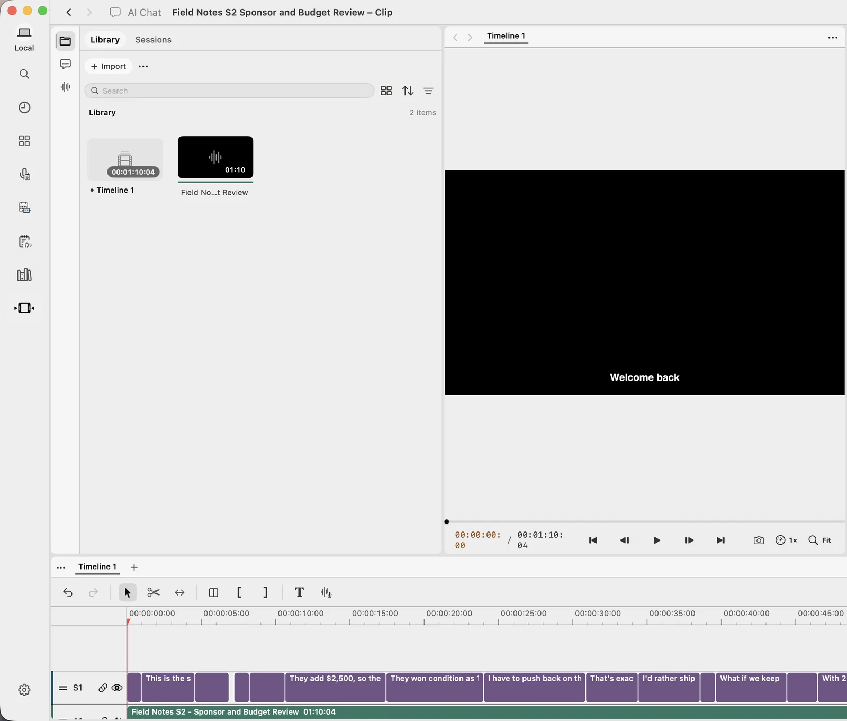Open the history clock in sidebar

24,107
